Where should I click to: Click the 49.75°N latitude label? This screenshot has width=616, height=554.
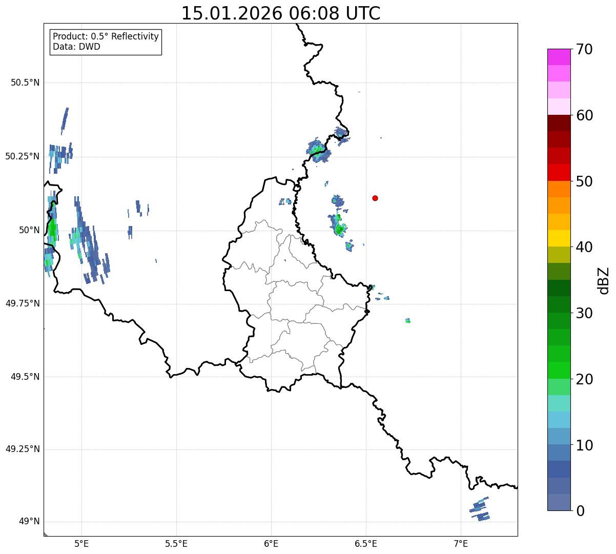[22, 303]
